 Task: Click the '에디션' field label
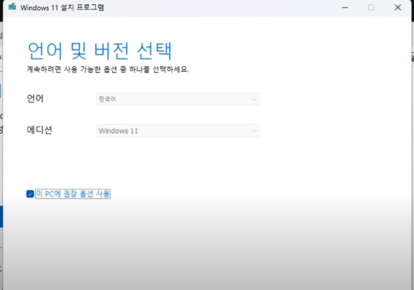click(39, 130)
